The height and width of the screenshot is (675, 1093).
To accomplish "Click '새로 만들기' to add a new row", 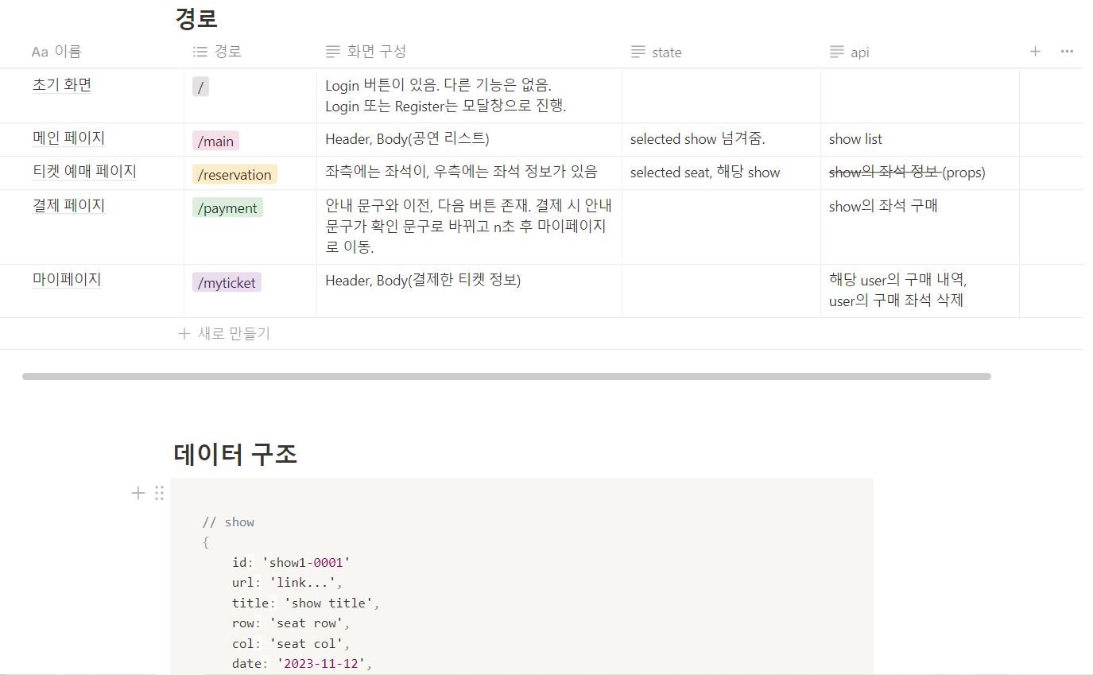I will (x=225, y=334).
